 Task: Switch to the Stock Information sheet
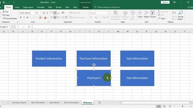(x=71, y=103)
